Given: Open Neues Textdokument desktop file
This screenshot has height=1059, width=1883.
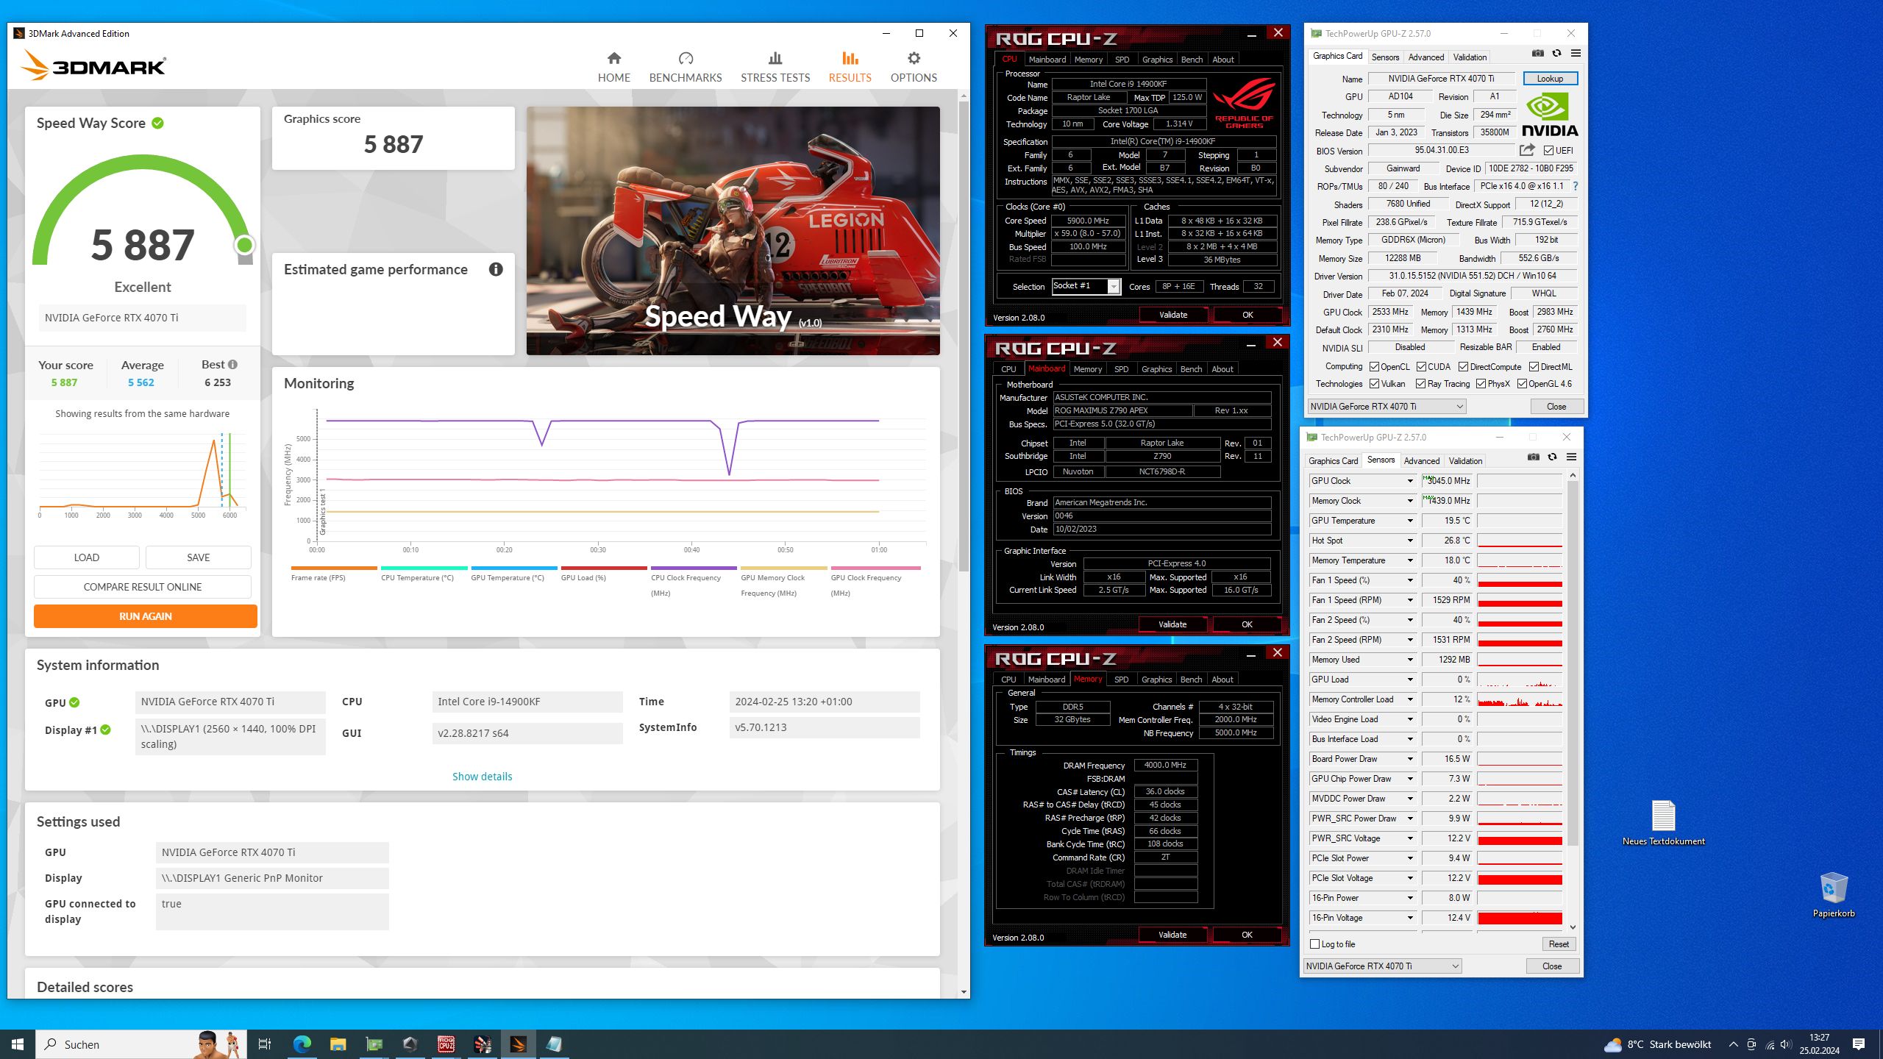Looking at the screenshot, I should [1663, 822].
